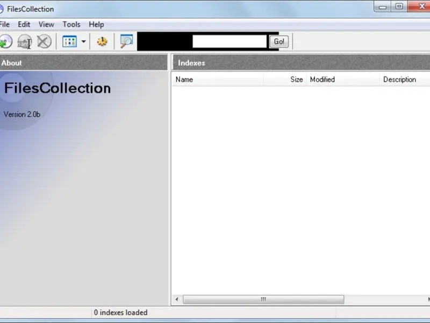Open the Edit menu
Screen dimensions: 430x323
pos(24,24)
